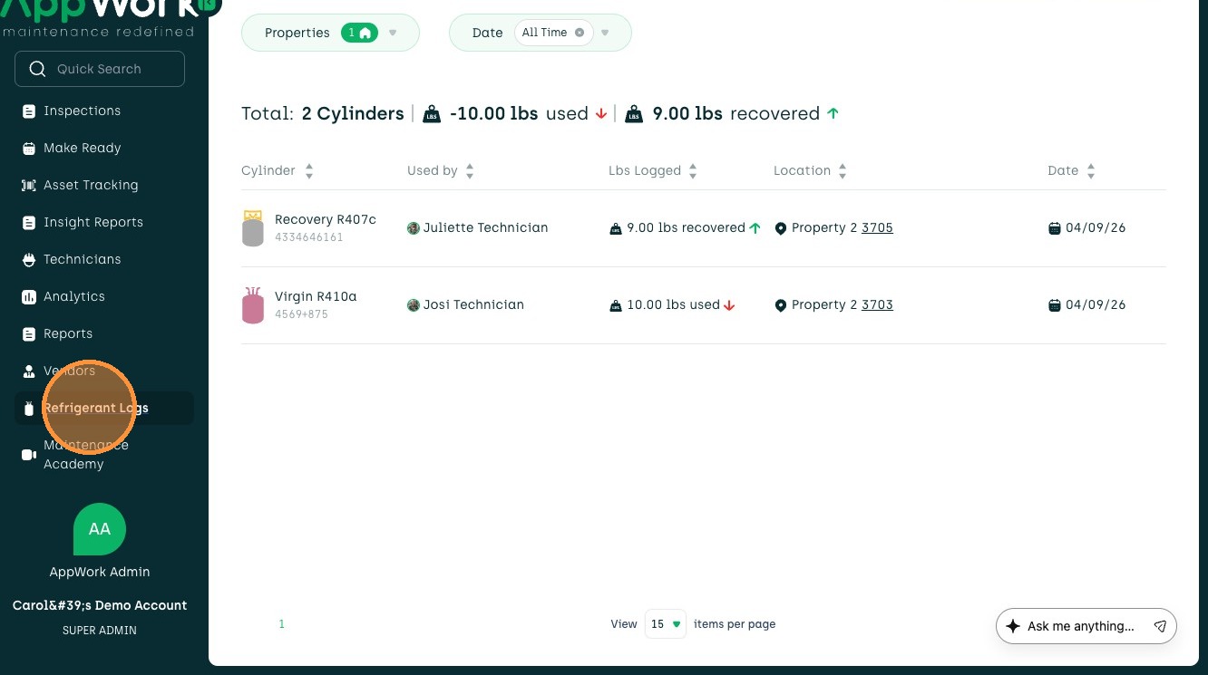Open unit 3705 location link
Viewport: 1208px width, 675px height.
(877, 228)
